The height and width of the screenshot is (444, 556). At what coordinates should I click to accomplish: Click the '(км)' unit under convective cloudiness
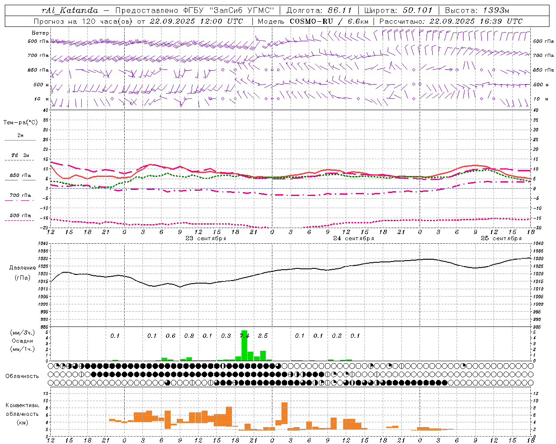pos(22,422)
